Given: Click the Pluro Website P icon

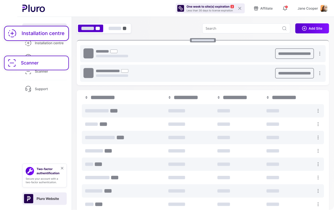Looking at the screenshot, I should coord(29,199).
